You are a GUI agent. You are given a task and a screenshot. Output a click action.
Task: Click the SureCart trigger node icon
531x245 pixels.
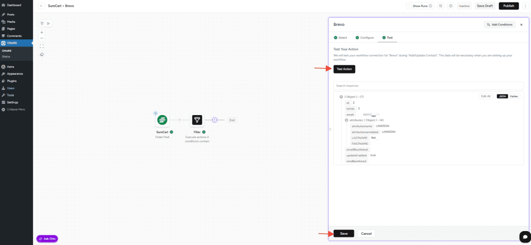pyautogui.click(x=162, y=120)
